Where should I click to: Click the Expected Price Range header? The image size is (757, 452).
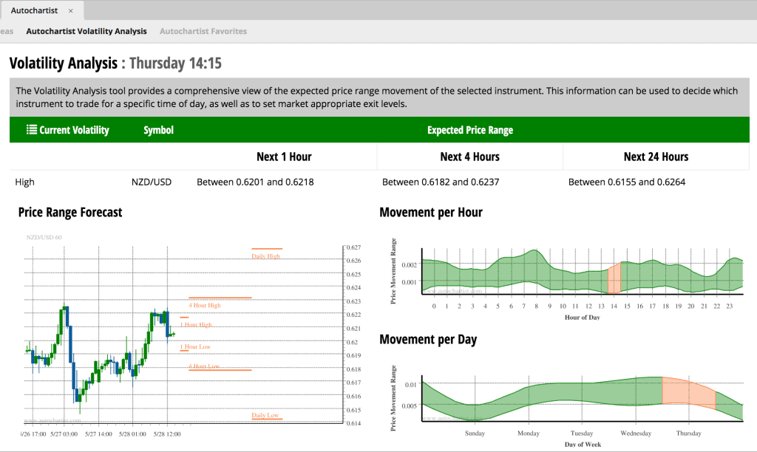click(x=469, y=130)
